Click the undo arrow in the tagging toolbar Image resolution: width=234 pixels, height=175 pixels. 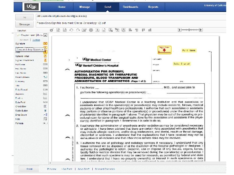(x=71, y=30)
